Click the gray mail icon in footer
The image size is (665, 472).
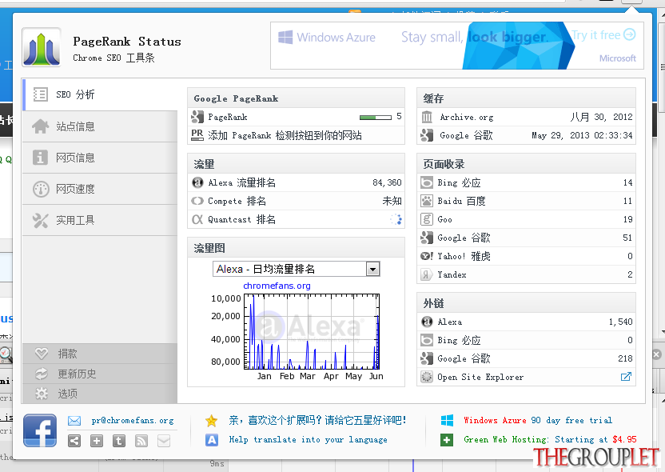[164, 441]
